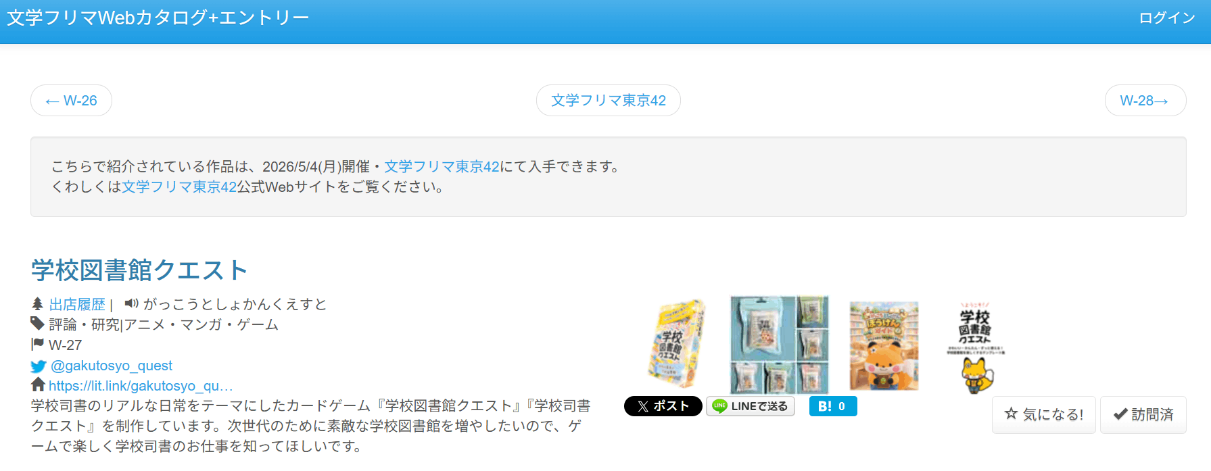1211x471 pixels.
Task: Open the card game box thumbnail
Action: pyautogui.click(x=676, y=345)
